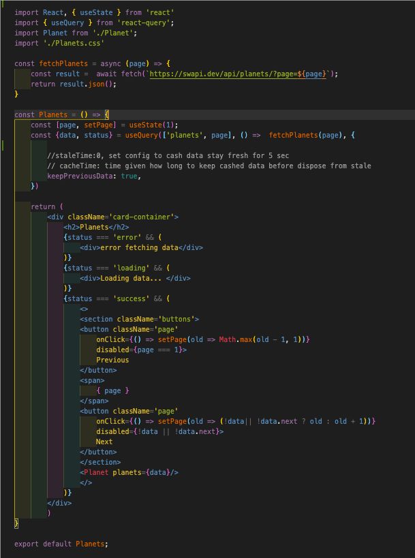Click the closing </span> tag
The width and height of the screenshot is (415, 558).
click(94, 401)
